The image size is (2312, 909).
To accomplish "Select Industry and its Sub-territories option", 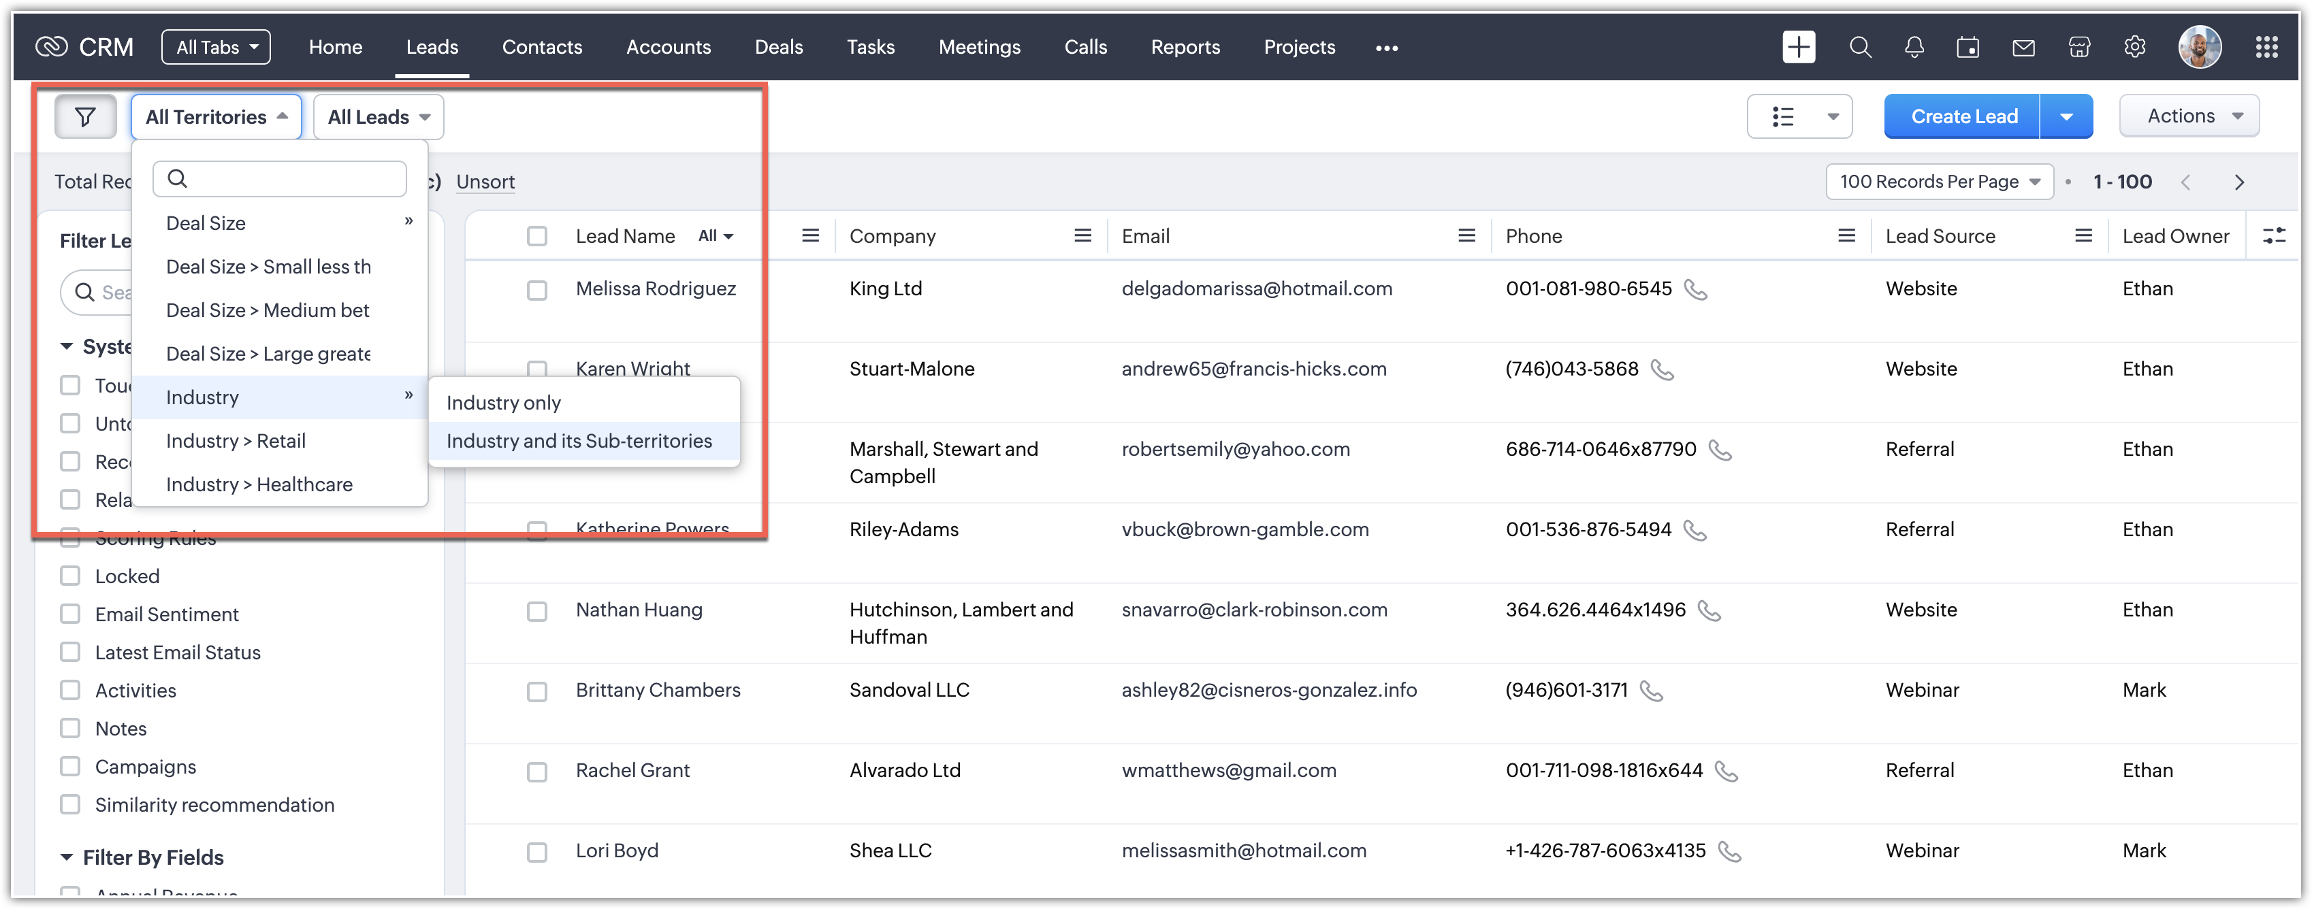I will click(579, 441).
